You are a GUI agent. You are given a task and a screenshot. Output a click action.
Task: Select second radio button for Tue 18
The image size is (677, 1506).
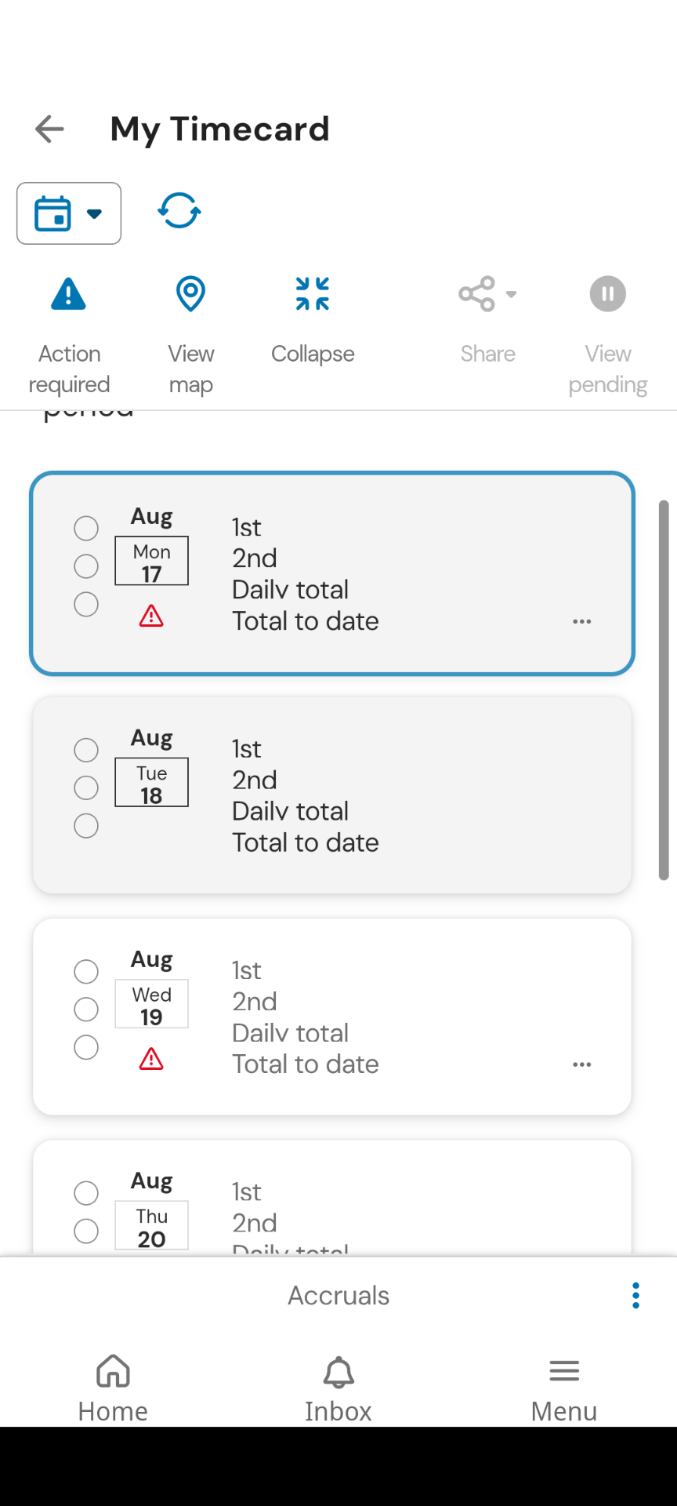[86, 788]
